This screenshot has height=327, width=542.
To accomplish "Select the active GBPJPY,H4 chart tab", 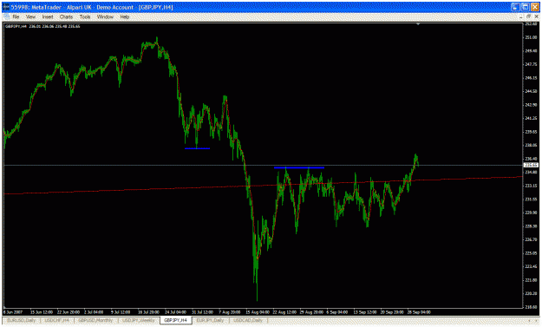I will [x=175, y=320].
